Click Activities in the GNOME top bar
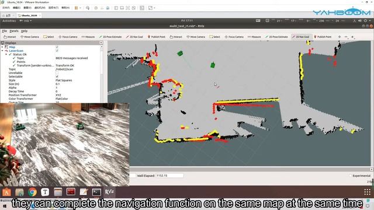 (9, 21)
